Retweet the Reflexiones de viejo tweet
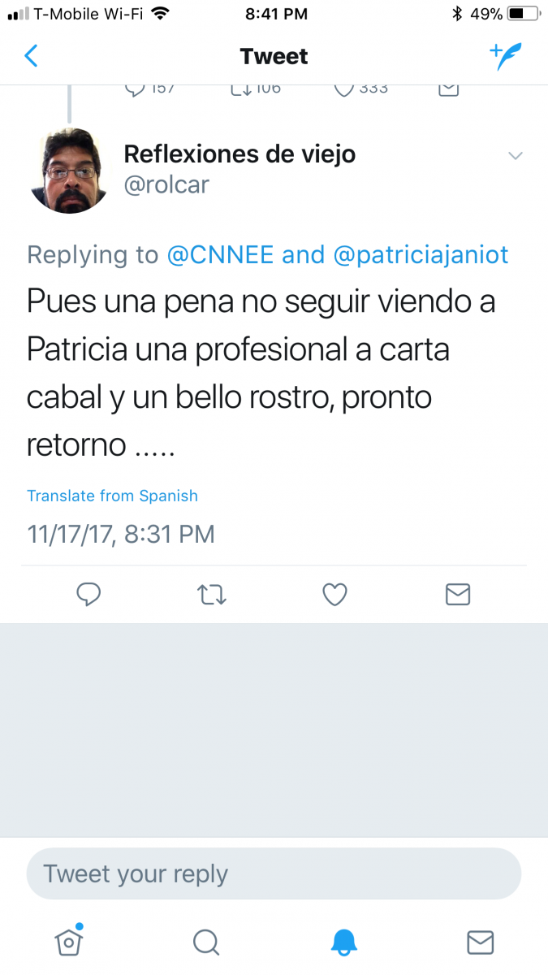 click(212, 596)
